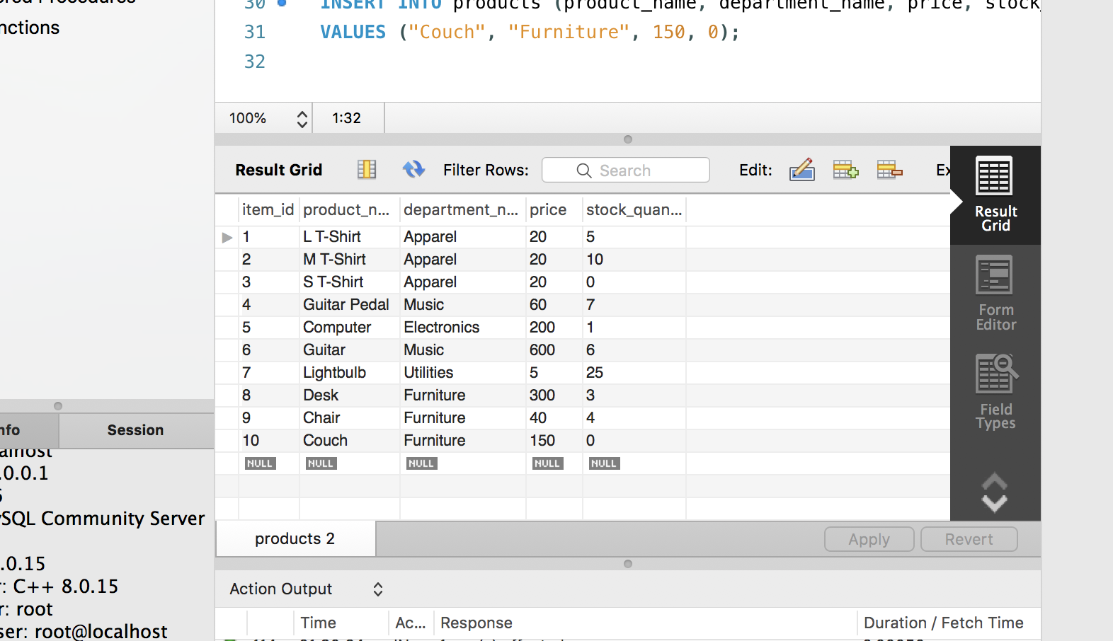Select the Utilities department cell
1113x641 pixels.
(x=463, y=373)
